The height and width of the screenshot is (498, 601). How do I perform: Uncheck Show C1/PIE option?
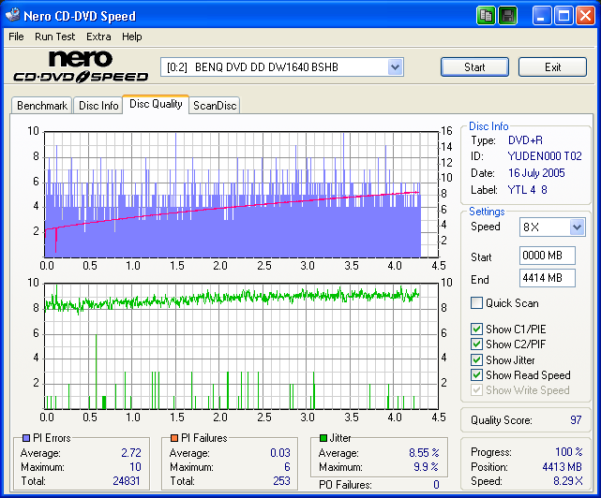coord(477,330)
